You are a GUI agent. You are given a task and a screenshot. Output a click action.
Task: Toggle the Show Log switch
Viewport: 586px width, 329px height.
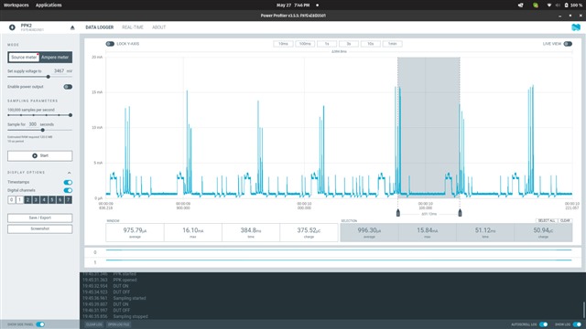click(577, 324)
